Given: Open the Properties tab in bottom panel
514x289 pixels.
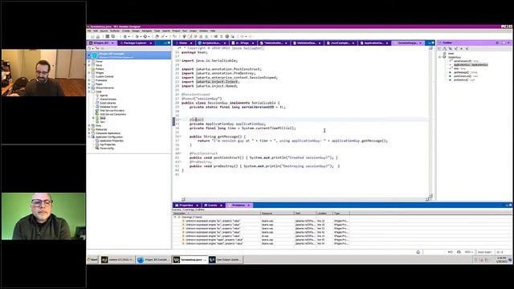Looking at the screenshot, I should point(186,206).
